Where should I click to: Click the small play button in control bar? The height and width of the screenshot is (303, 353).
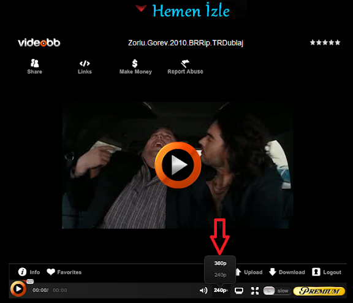(x=18, y=289)
